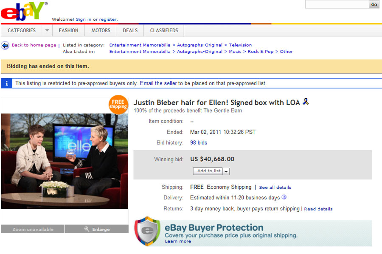
Task: Open the Rock & Pop category link
Action: pos(261,52)
